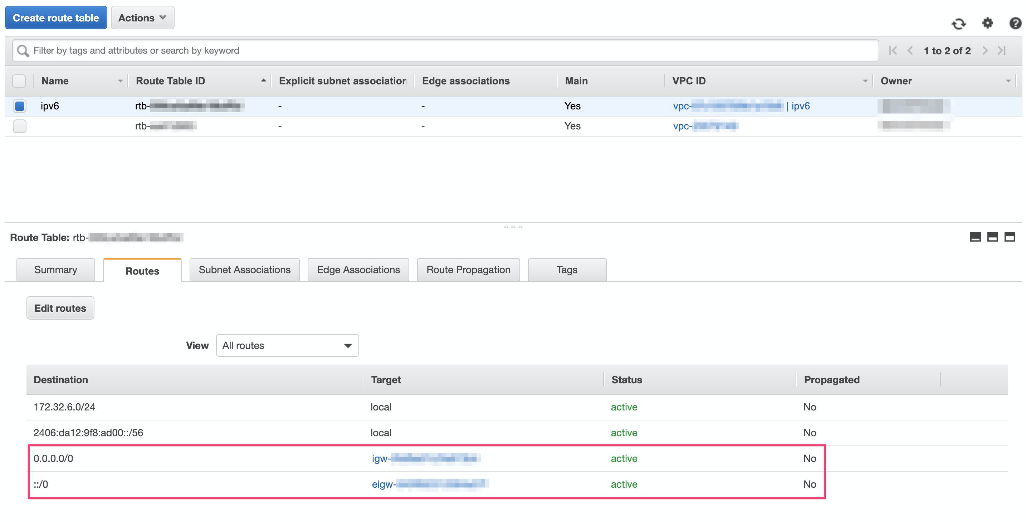Click the Create route table button
The width and height of the screenshot is (1026, 522).
tap(56, 18)
